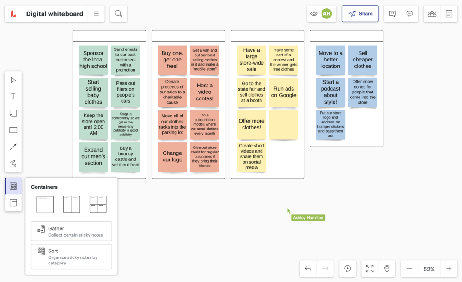The image size is (462, 282).
Task: Toggle the eye preview mode
Action: point(314,13)
